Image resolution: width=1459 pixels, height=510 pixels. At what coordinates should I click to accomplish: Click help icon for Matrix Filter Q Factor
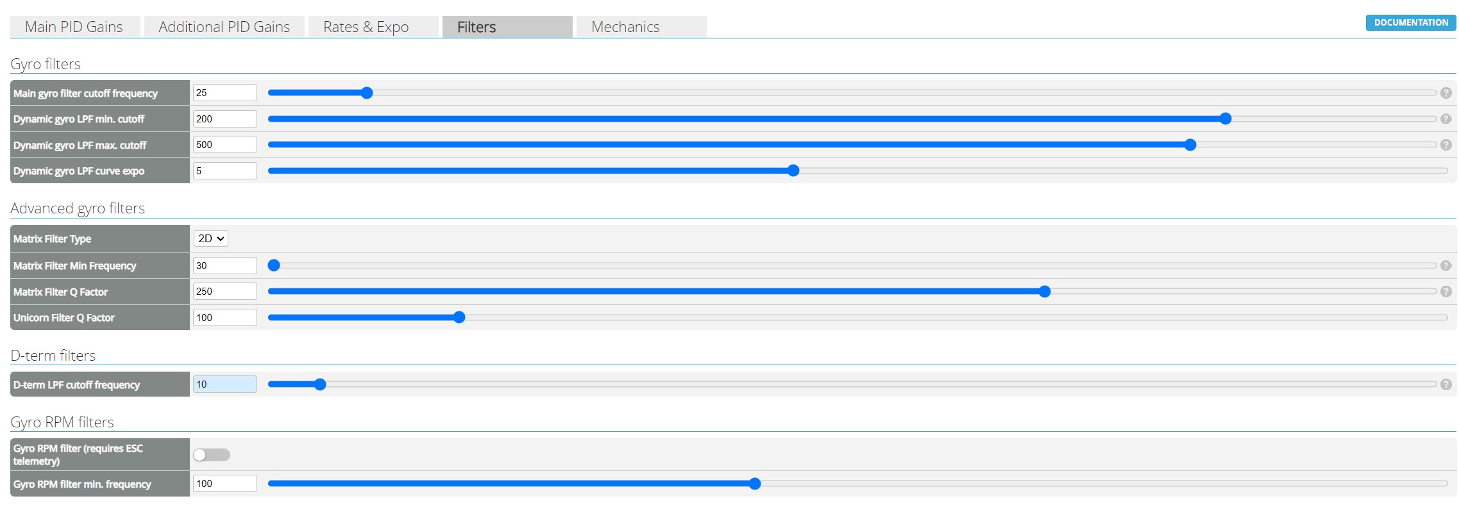pyautogui.click(x=1446, y=292)
